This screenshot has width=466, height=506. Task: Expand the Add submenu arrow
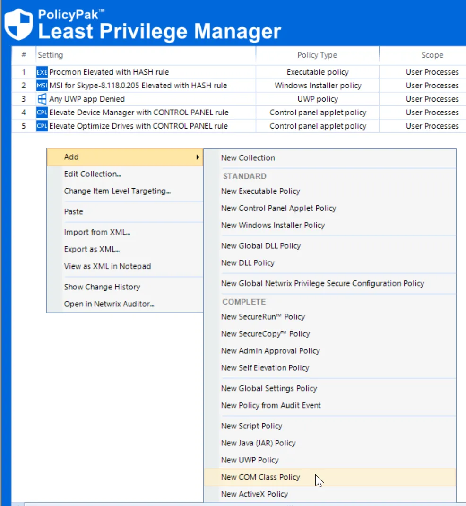point(198,157)
